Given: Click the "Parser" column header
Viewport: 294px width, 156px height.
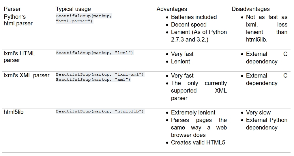Looking at the screenshot, I should [x=12, y=9].
